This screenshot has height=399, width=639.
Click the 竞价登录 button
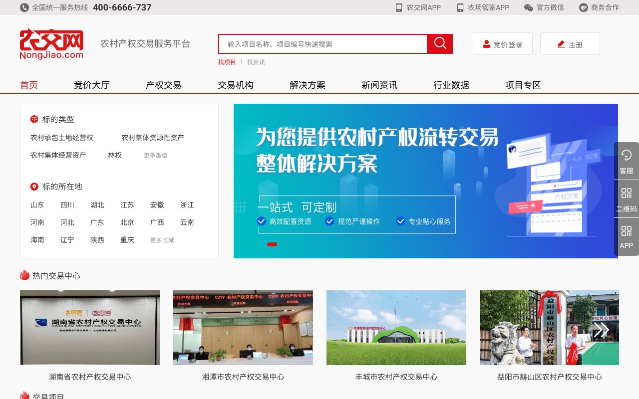pos(503,44)
